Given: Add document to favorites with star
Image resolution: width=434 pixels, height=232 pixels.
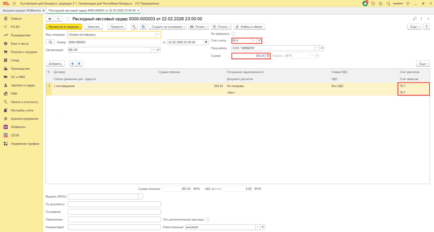Looking at the screenshot, I should [x=67, y=19].
